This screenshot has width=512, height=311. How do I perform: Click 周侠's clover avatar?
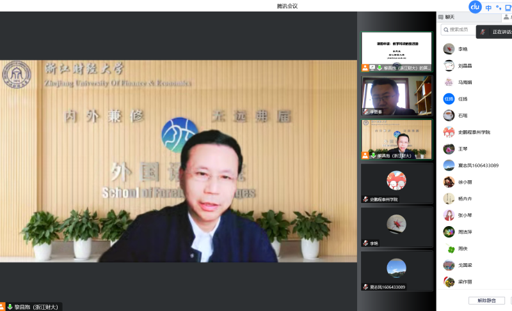coord(449,248)
